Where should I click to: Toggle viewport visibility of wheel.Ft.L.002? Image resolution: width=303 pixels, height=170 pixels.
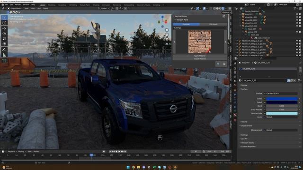297,23
